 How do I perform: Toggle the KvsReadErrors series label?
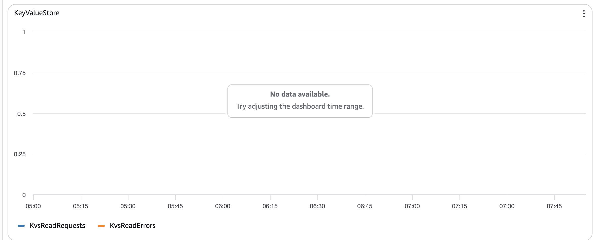[x=133, y=226]
